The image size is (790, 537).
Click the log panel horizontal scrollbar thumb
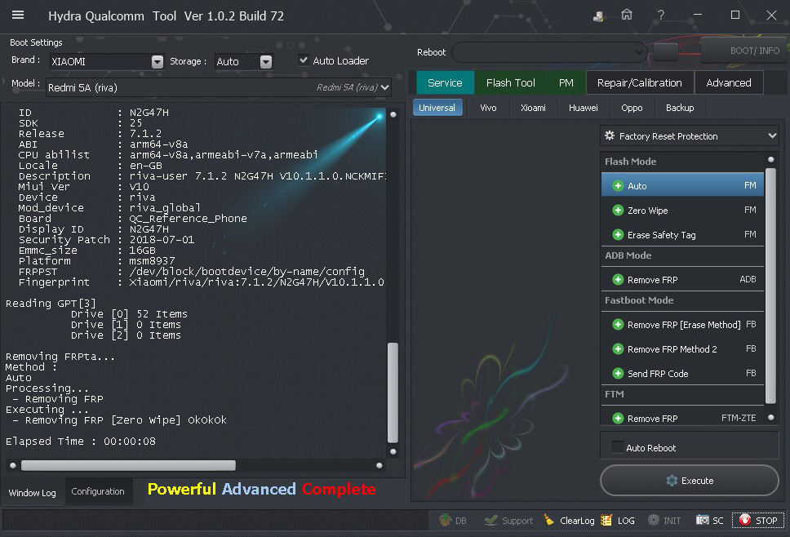tap(128, 465)
